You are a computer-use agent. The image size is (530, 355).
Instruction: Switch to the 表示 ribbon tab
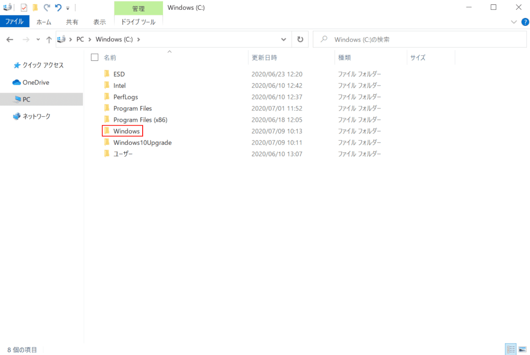tap(99, 22)
